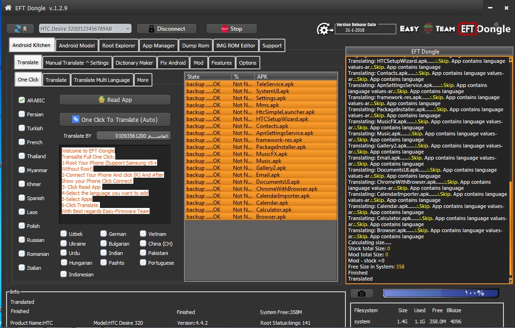
Task: Check the Spanish checkbox
Action: (x=22, y=198)
